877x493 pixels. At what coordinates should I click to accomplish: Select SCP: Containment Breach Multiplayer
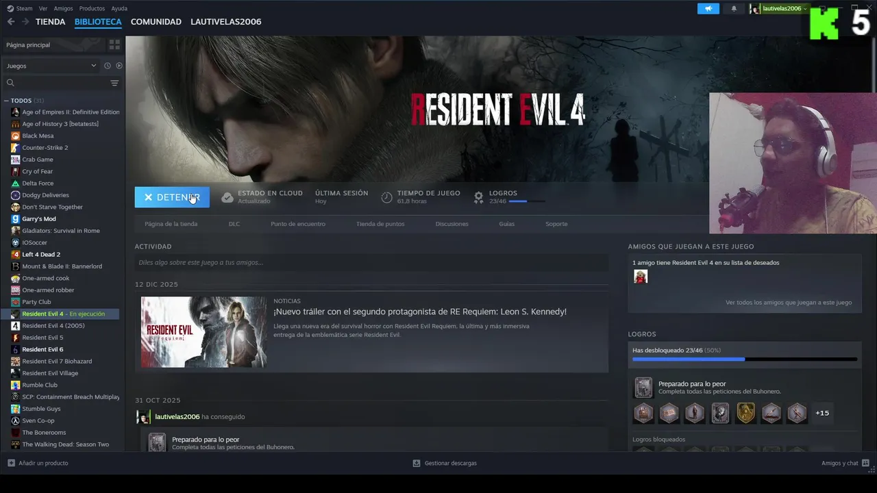click(70, 397)
